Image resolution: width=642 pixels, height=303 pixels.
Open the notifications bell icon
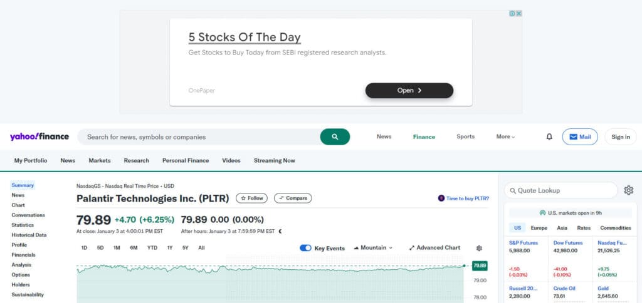pos(549,137)
